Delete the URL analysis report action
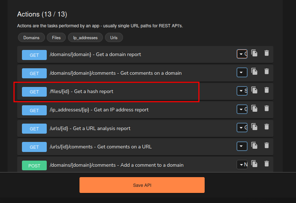Viewport: 296px width, 203px height. point(267,126)
